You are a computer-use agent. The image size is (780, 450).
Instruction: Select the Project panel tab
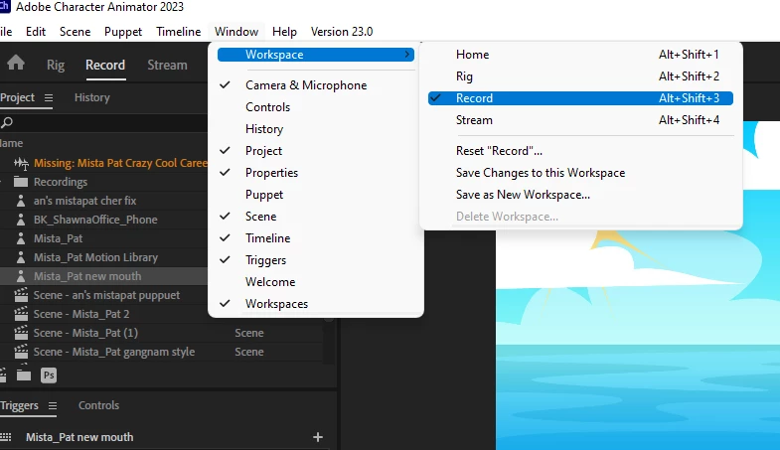point(18,97)
